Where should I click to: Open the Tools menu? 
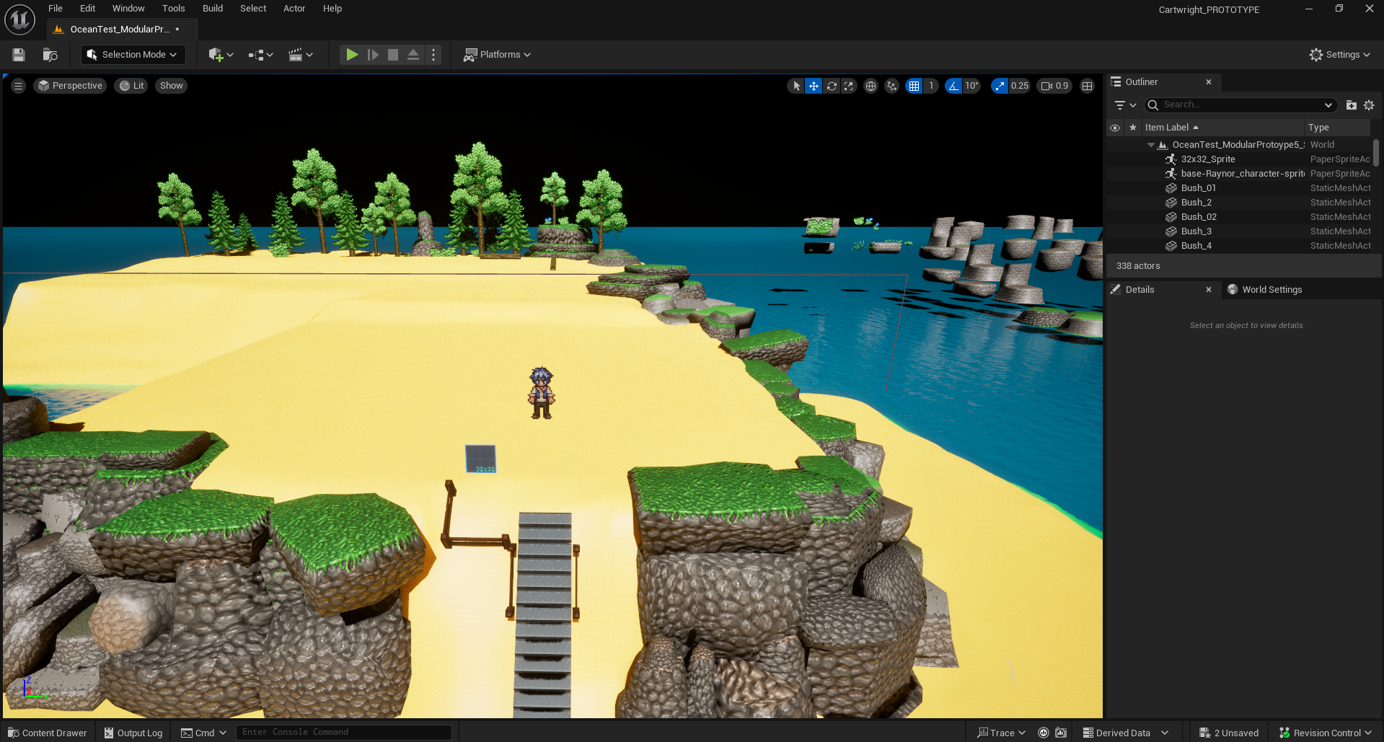[x=174, y=9]
